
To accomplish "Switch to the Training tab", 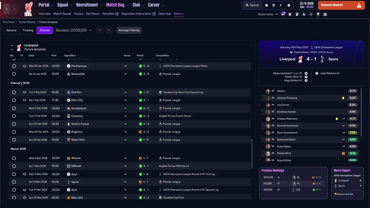I will click(28, 30).
